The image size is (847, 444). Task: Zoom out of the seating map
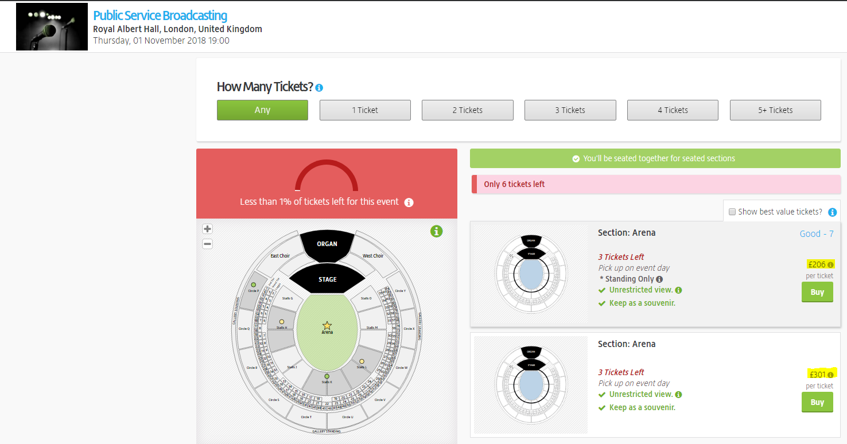click(208, 244)
